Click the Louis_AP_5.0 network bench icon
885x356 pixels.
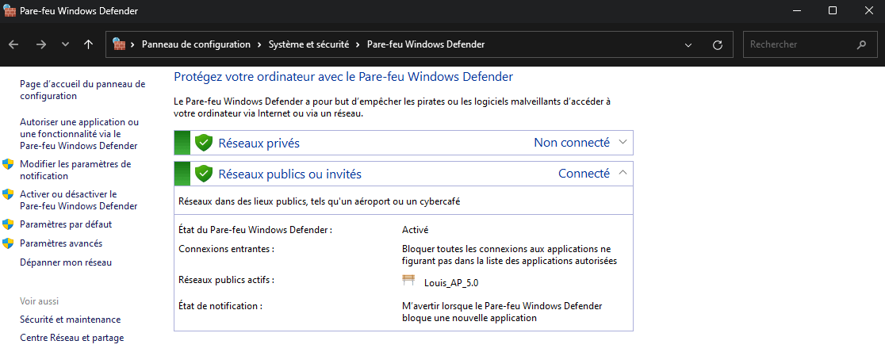point(409,281)
